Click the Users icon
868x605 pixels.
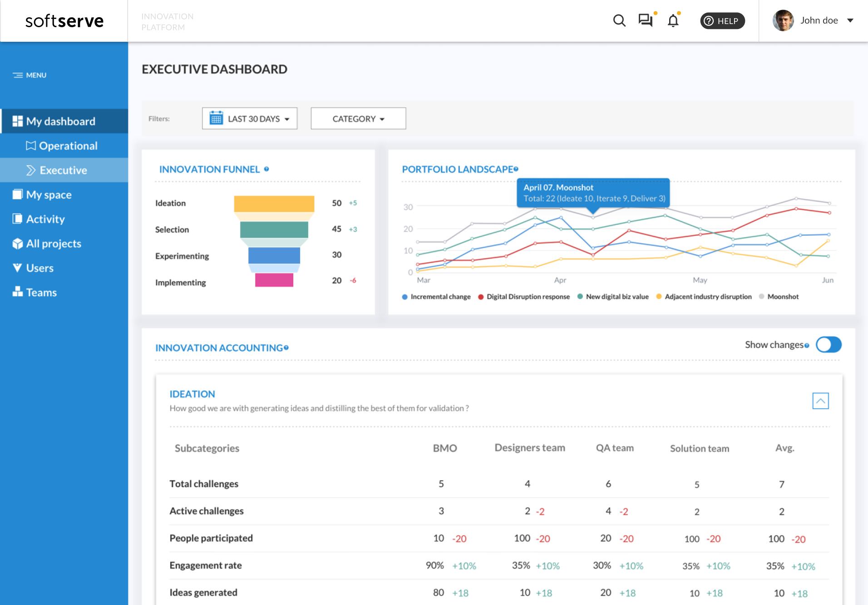click(x=18, y=268)
